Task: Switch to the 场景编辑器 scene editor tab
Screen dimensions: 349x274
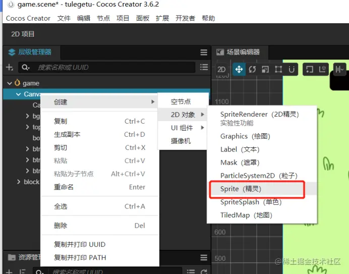Action: [240, 52]
